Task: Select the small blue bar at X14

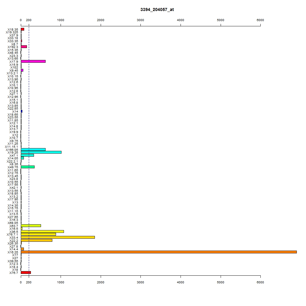Action: [x=22, y=111]
